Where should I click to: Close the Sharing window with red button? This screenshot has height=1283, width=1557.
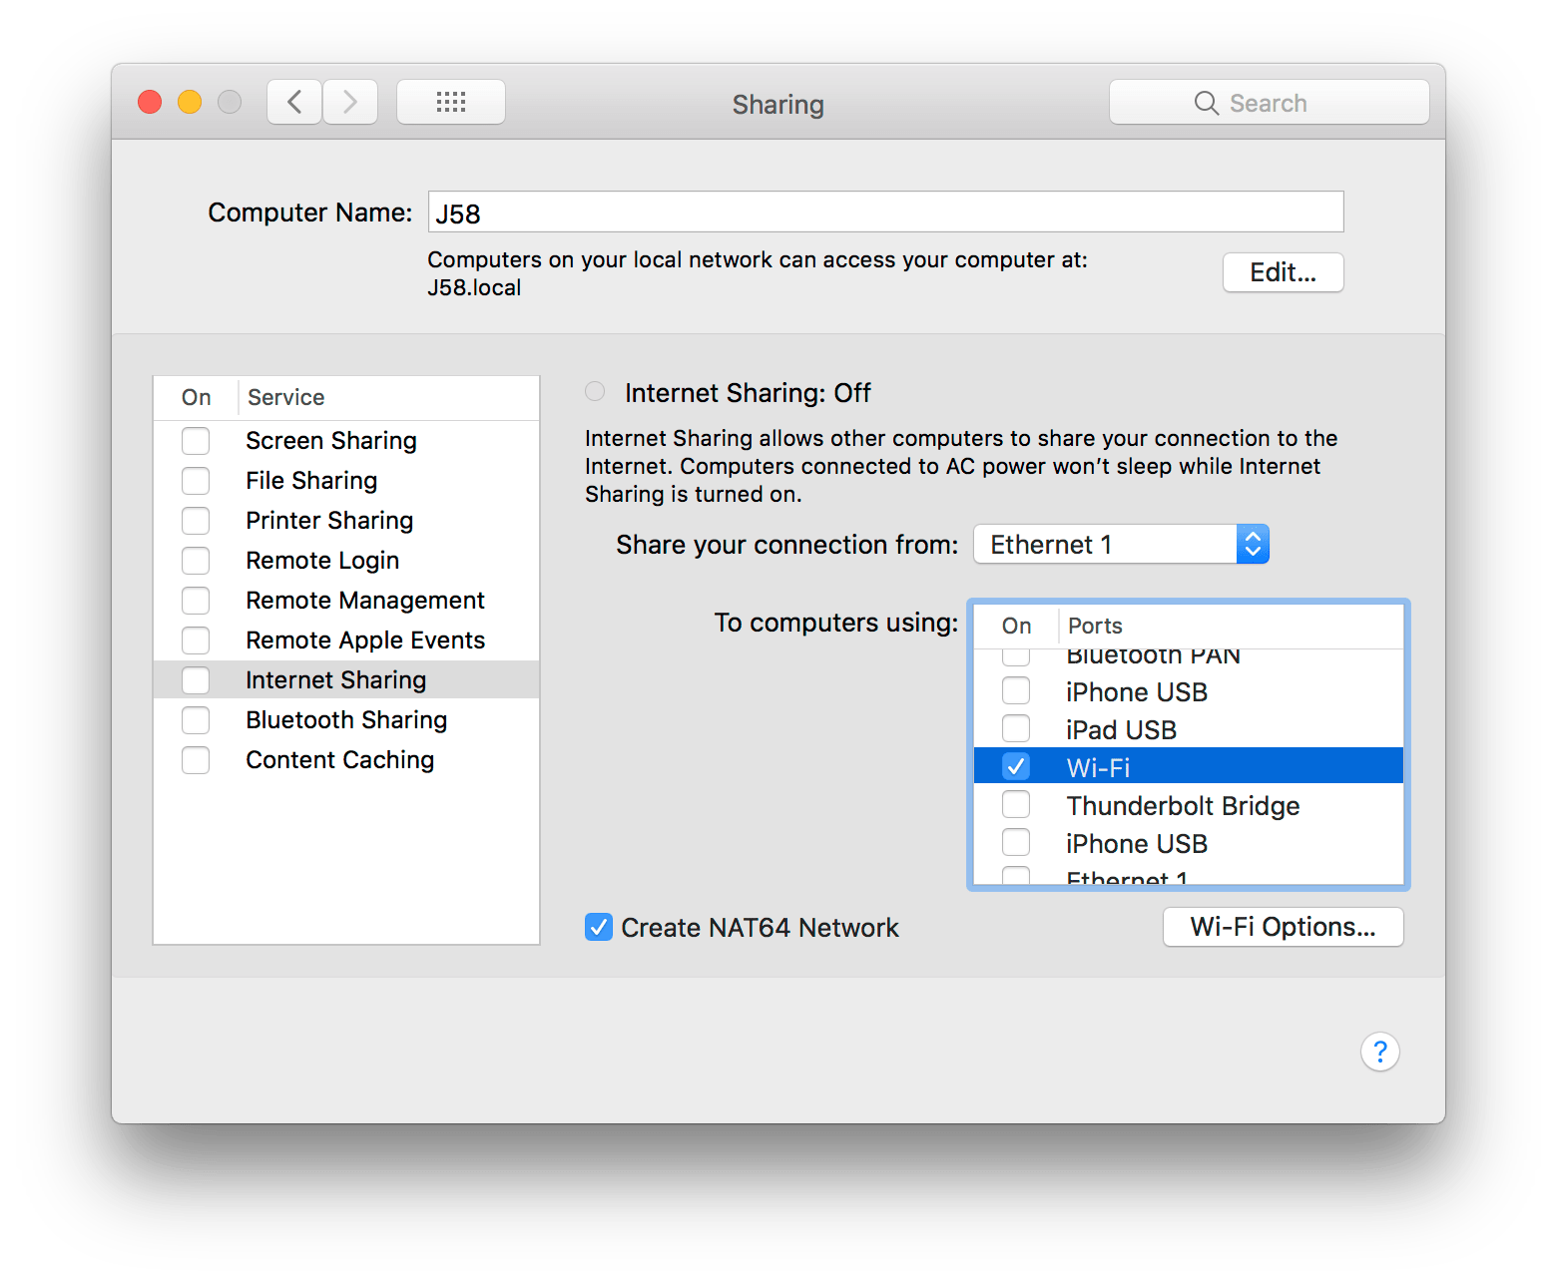150,102
